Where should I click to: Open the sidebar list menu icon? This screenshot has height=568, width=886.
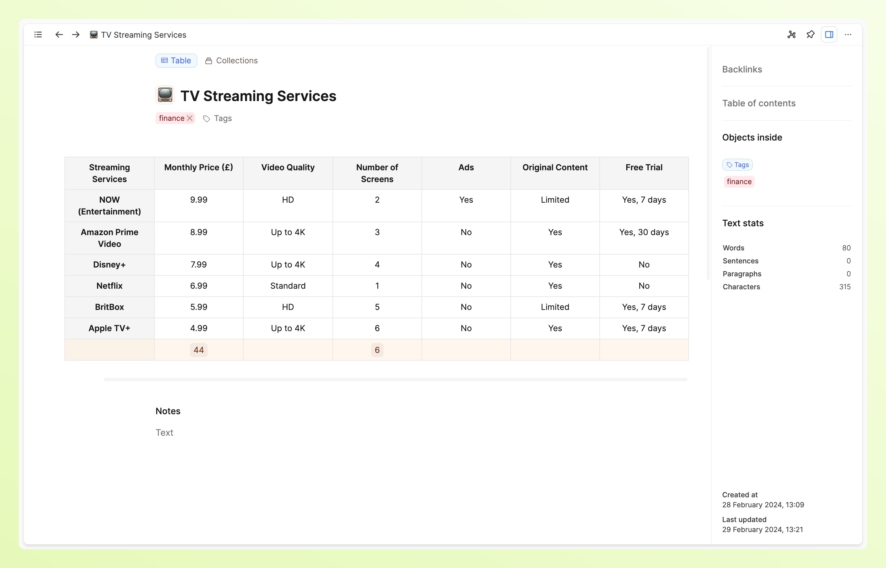[x=38, y=35]
